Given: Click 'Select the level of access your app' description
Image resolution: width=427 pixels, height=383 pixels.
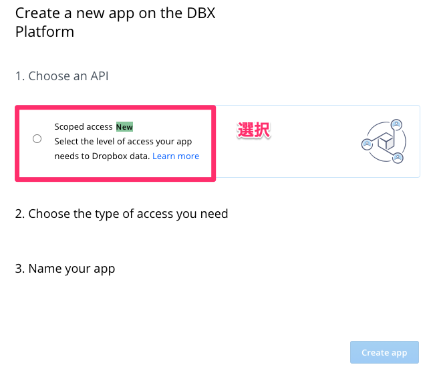Looking at the screenshot, I should click(x=123, y=142).
